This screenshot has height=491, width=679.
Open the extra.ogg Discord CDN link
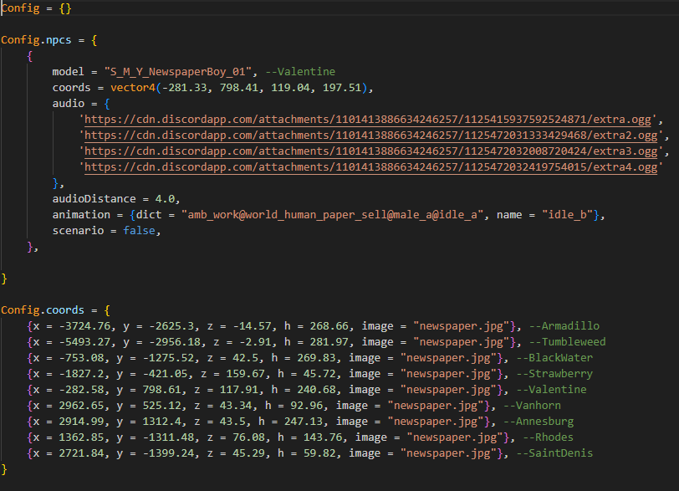pyautogui.click(x=368, y=120)
